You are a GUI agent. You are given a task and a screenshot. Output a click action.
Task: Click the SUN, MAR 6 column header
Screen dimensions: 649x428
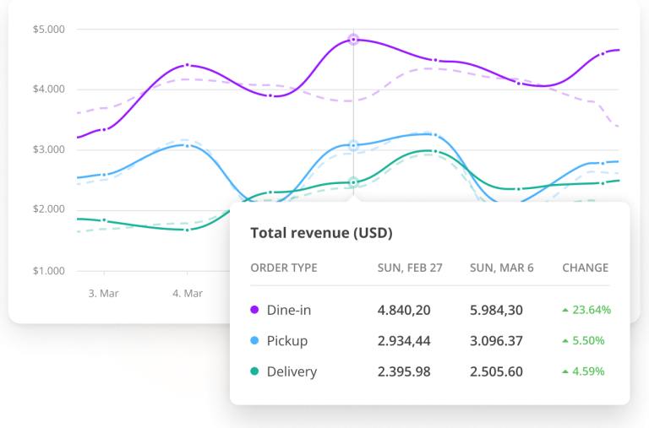click(x=501, y=268)
